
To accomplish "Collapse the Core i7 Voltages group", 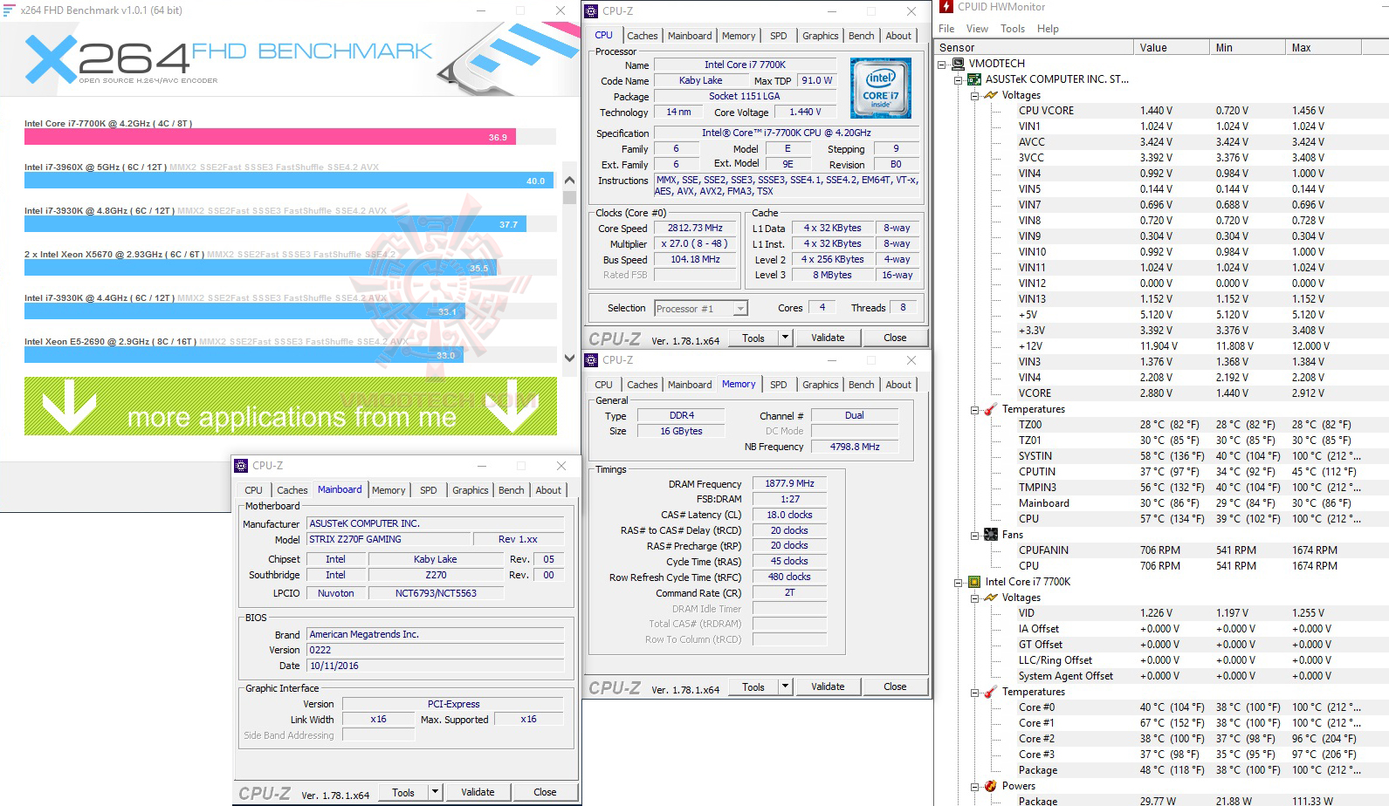I will [974, 598].
